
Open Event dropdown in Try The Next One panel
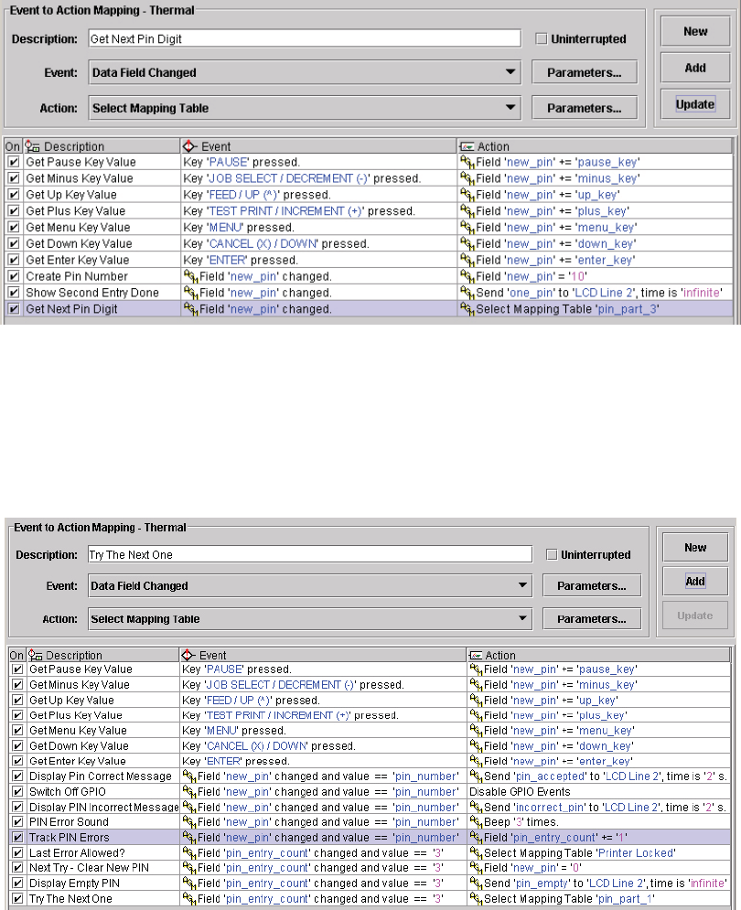(x=310, y=585)
